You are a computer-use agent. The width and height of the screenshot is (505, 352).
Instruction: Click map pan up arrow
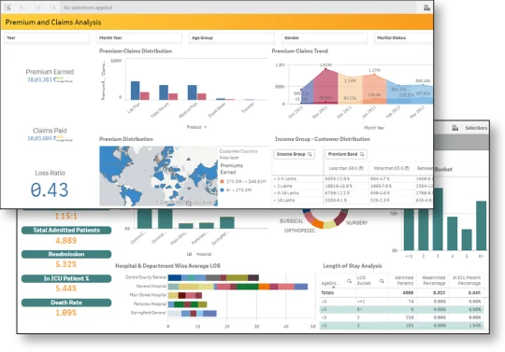(188, 159)
